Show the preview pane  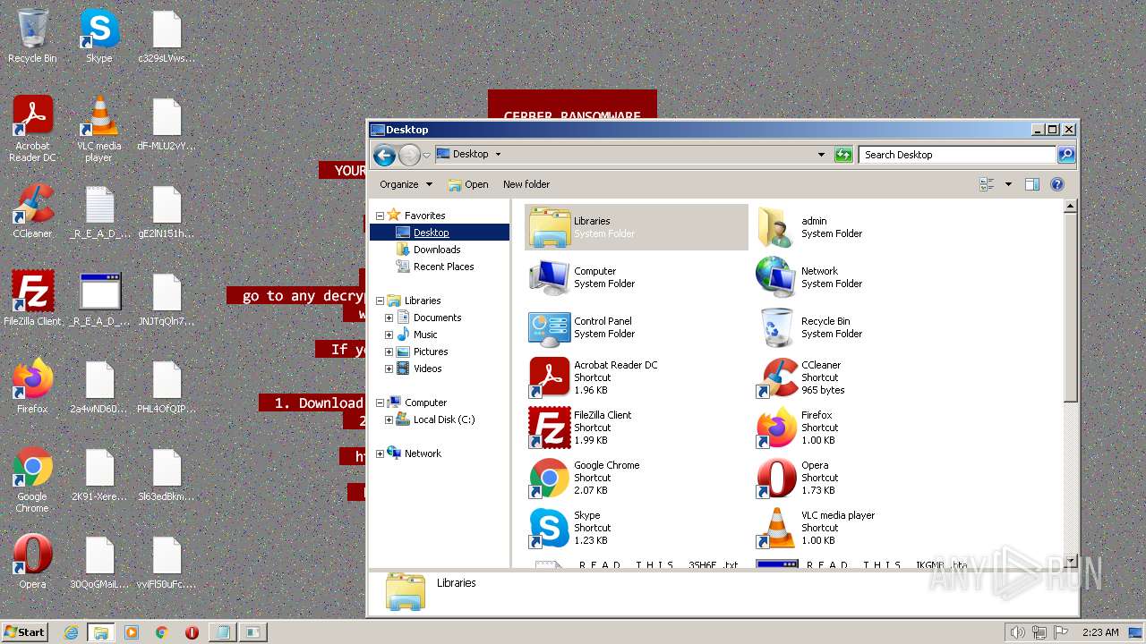click(x=1031, y=184)
